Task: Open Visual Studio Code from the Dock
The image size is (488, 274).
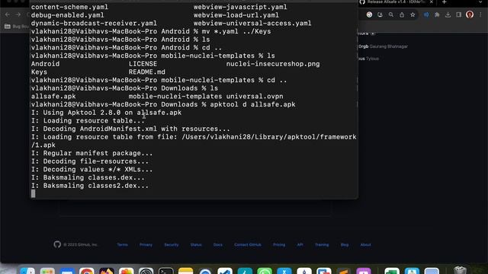Action: 225,271
